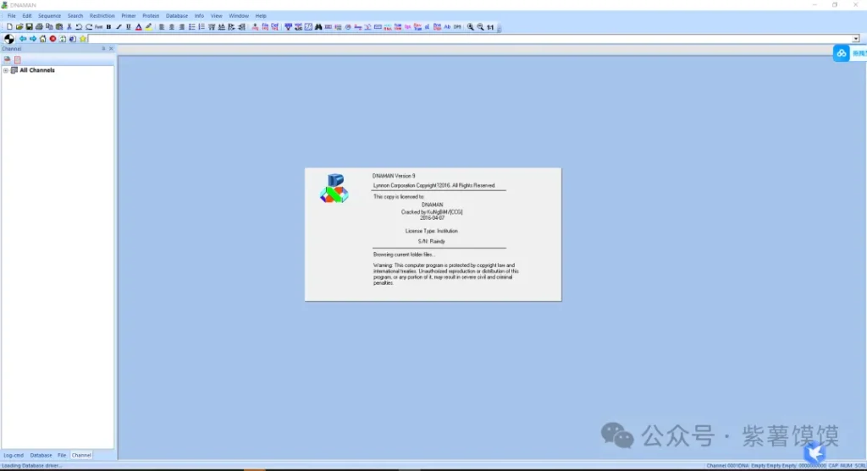
Task: Switch to the Database tab
Action: (41, 455)
